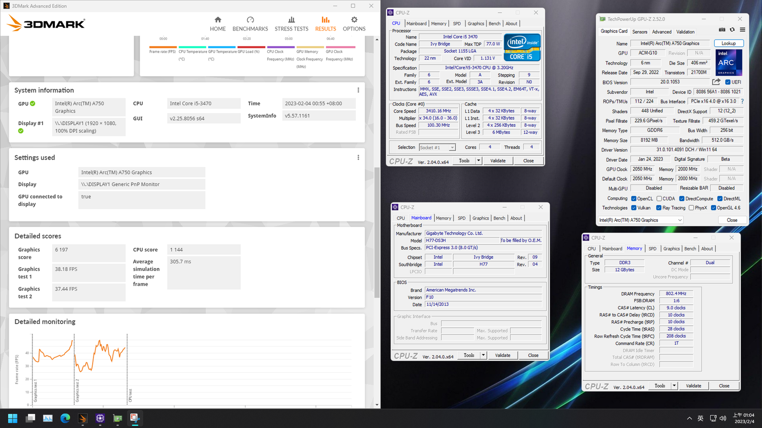Image resolution: width=762 pixels, height=428 pixels.
Task: Open System information three-dot menu
Action: tap(358, 90)
